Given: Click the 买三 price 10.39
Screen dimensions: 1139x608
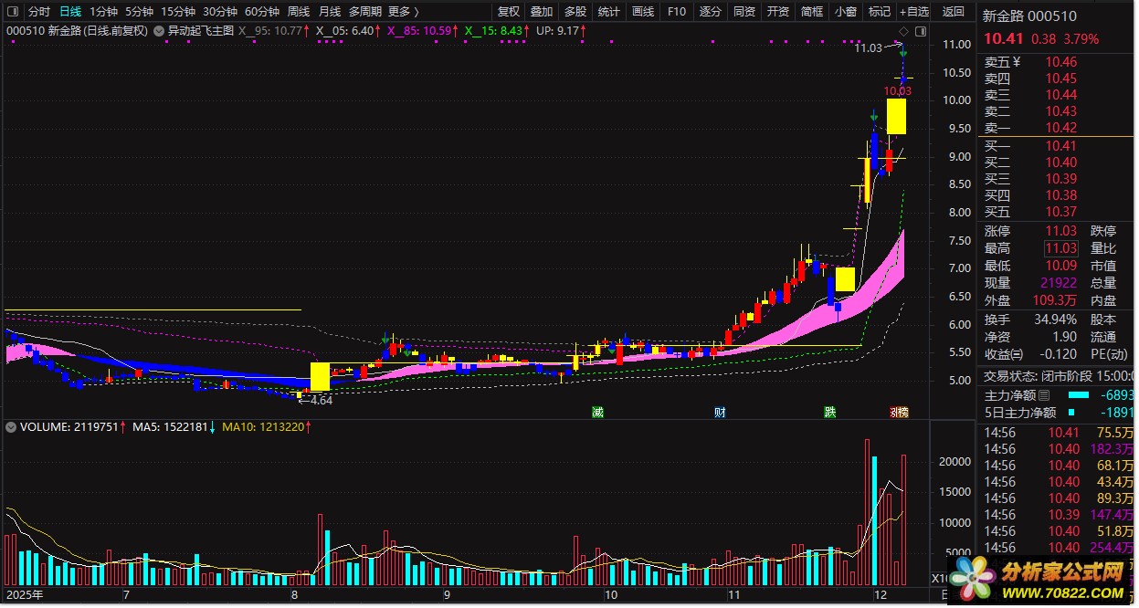Looking at the screenshot, I should tap(1061, 179).
